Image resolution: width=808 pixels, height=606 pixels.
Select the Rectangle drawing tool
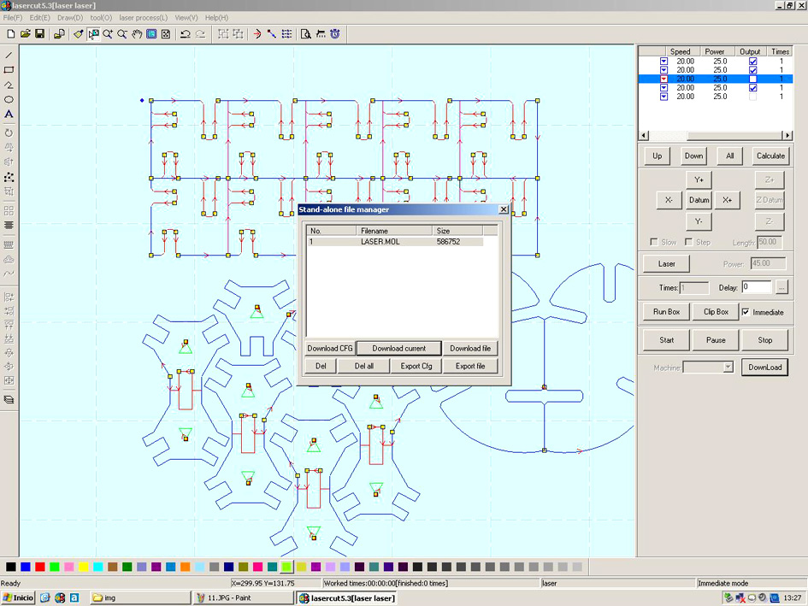tap(9, 69)
